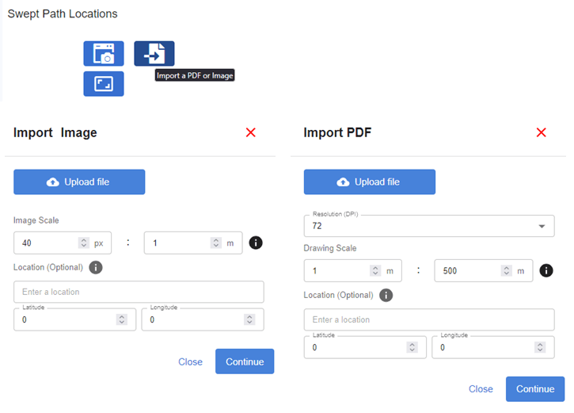Screen dimensions: 574x413
Task: Click the Enter a location field in Import Image
Action: click(x=139, y=292)
